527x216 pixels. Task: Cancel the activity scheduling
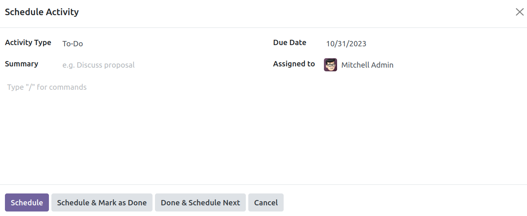click(266, 202)
